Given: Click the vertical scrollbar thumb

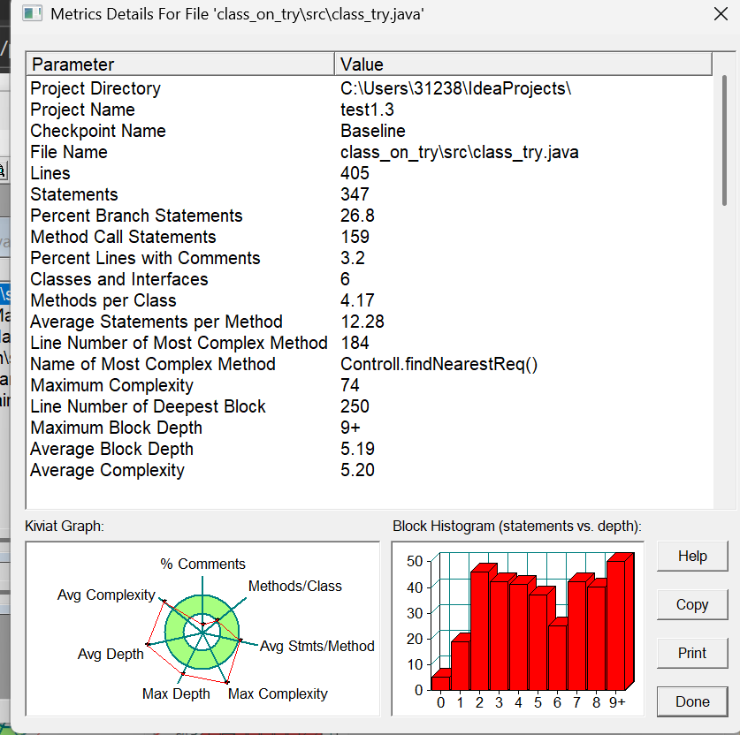Looking at the screenshot, I should pyautogui.click(x=724, y=140).
